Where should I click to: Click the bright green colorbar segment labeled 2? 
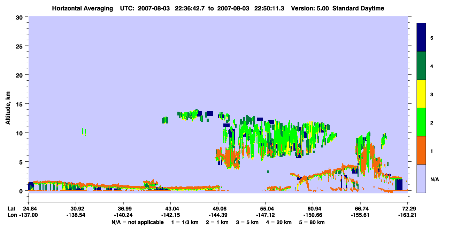pyautogui.click(x=421, y=122)
